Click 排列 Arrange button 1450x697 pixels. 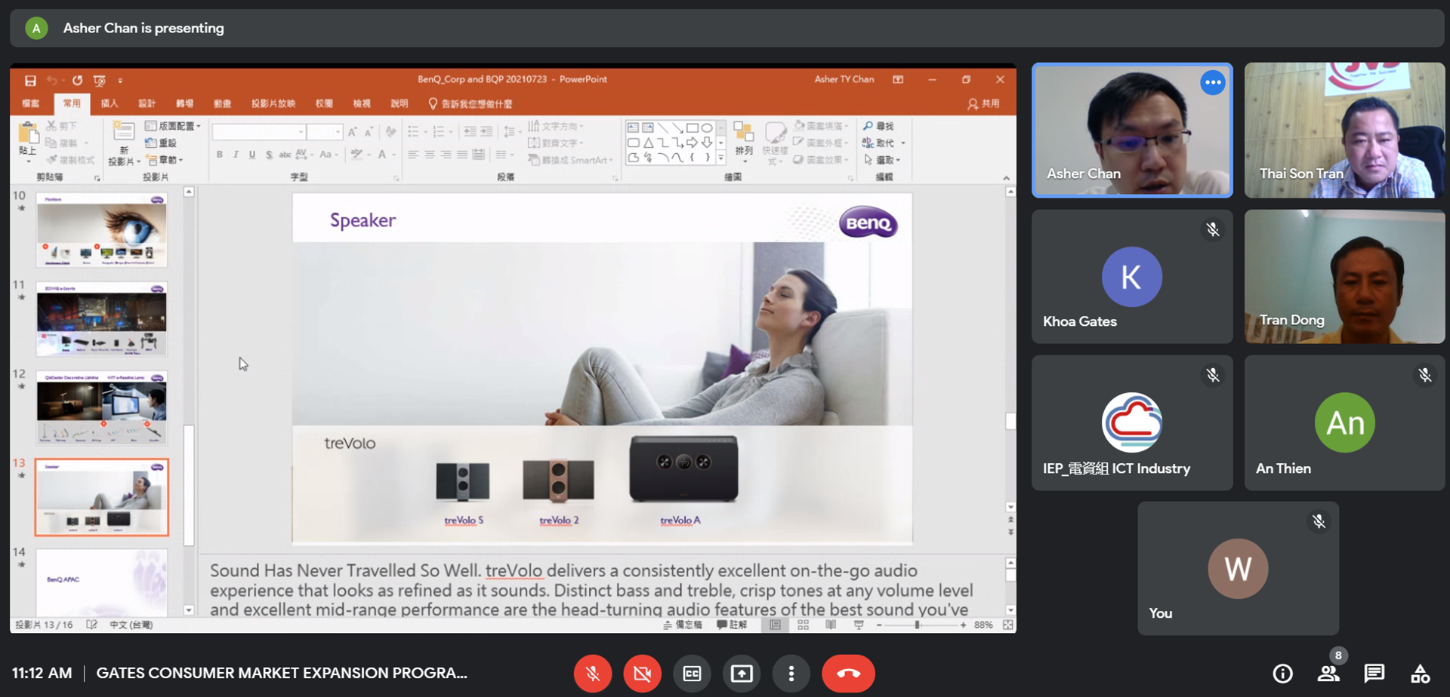pyautogui.click(x=744, y=140)
